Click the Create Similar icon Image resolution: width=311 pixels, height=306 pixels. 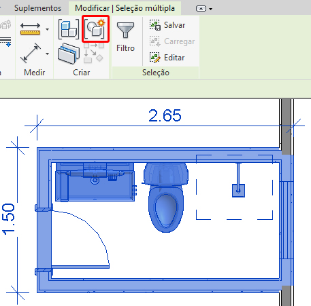[94, 54]
